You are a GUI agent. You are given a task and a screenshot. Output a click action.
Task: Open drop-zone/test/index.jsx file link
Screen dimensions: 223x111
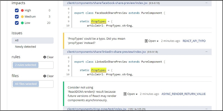(x=97, y=109)
